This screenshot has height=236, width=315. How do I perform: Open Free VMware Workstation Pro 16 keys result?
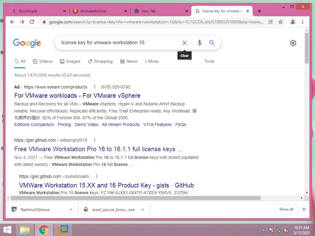[98, 149]
